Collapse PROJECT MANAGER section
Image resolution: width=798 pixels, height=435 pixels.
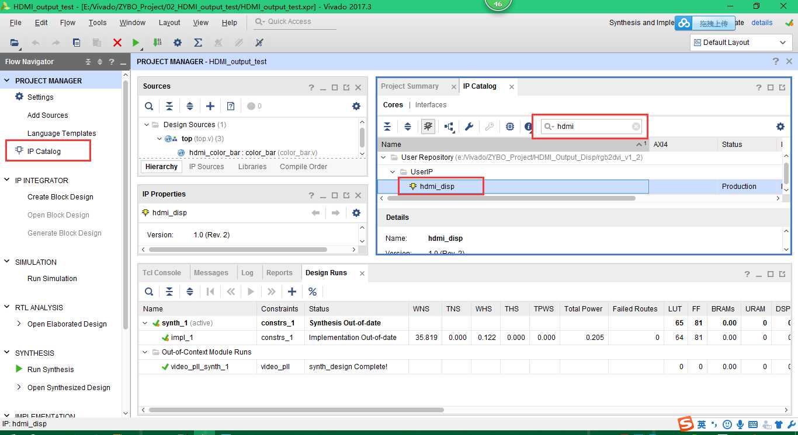(7, 80)
